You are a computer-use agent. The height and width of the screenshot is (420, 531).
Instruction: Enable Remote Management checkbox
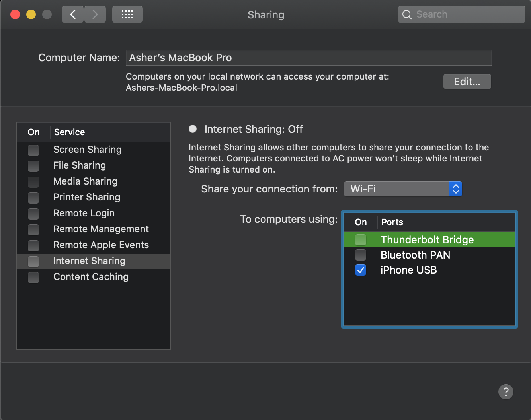tap(33, 229)
